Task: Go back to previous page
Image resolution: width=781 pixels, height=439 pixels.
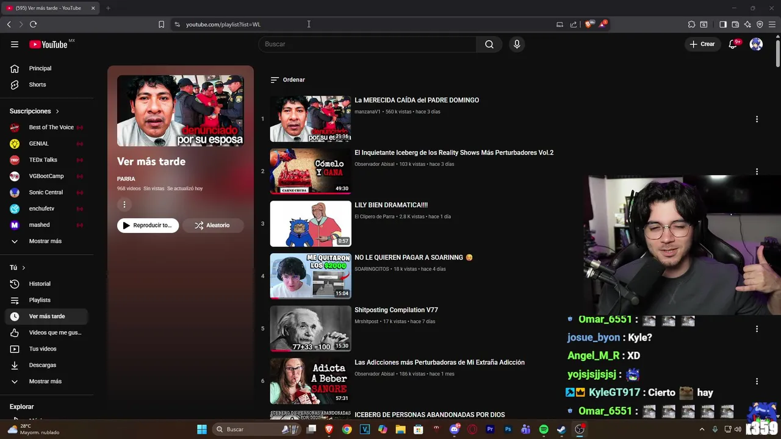Action: click(9, 24)
